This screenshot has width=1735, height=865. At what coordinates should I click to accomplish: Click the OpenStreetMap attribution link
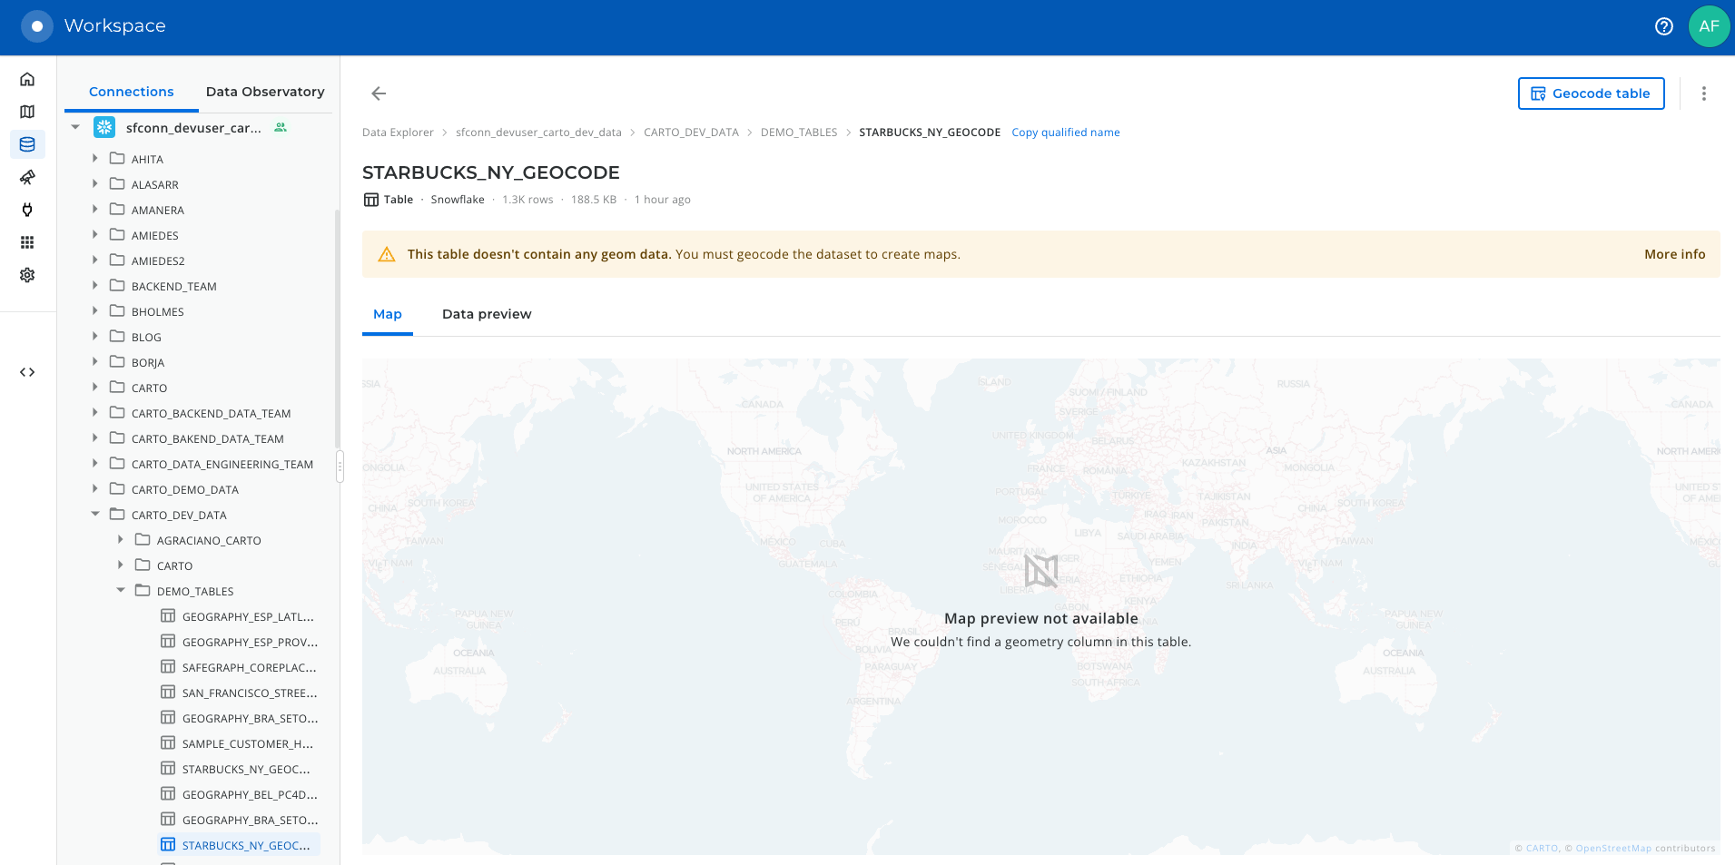1613,849
